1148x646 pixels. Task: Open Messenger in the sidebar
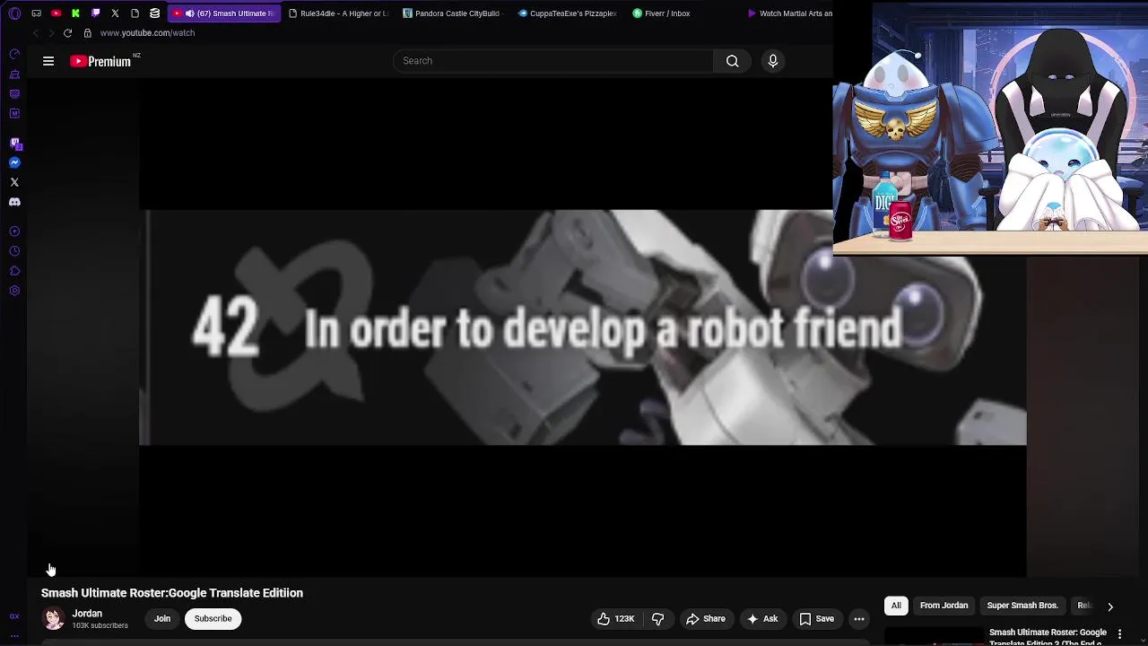[x=14, y=162]
